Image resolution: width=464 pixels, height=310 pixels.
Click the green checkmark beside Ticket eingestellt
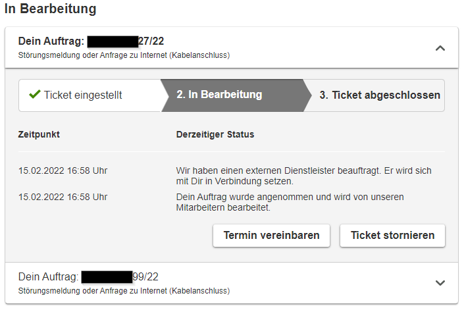click(x=35, y=95)
